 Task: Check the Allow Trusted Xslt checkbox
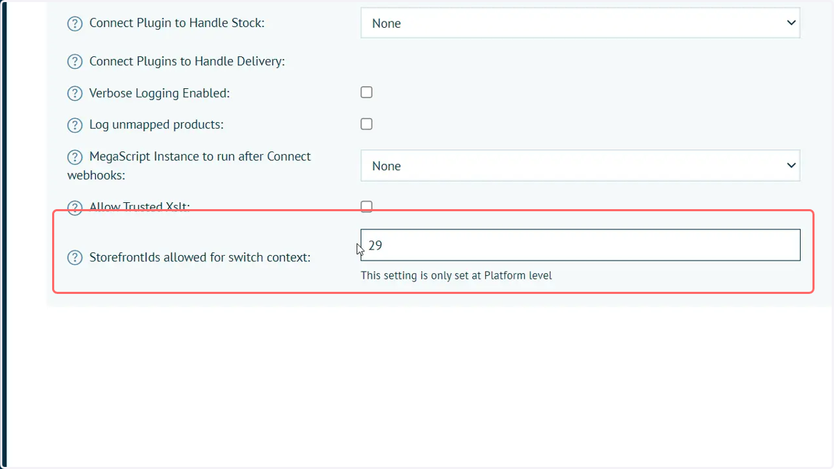pos(366,206)
